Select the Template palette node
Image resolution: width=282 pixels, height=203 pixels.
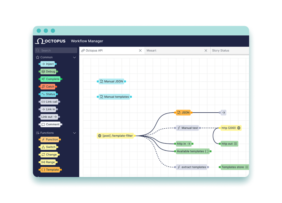(x=50, y=170)
